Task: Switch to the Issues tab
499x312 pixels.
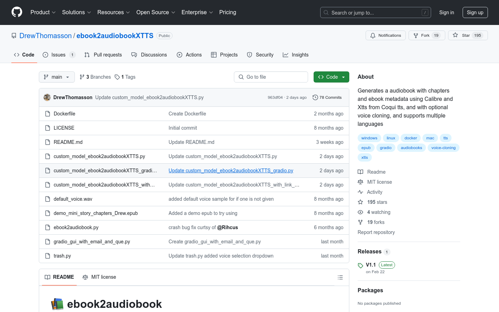Action: [59, 55]
